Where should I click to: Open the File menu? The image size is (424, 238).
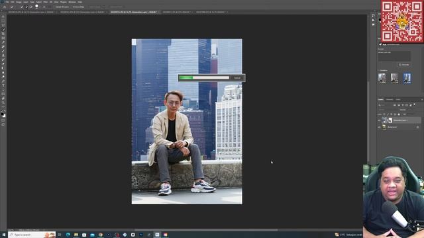(x=7, y=2)
